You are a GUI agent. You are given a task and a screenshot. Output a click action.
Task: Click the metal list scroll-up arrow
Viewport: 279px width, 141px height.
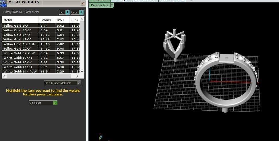click(82, 19)
